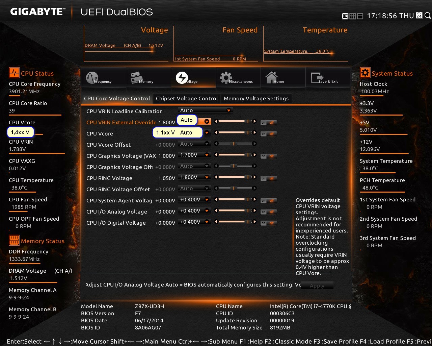432x346 pixels.
Task: Toggle on/off switch for CPU Vcore
Action: click(x=269, y=134)
